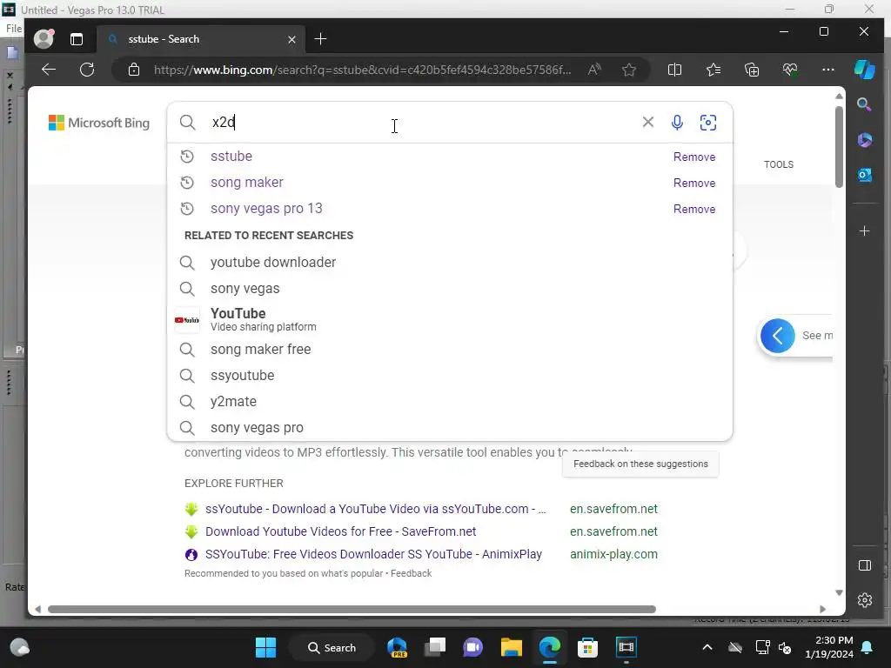
Task: Open Read aloud icon in address bar
Action: 594,70
